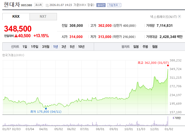Open the 기업개요 dropdown
The image size is (185, 133).
click(114, 5)
